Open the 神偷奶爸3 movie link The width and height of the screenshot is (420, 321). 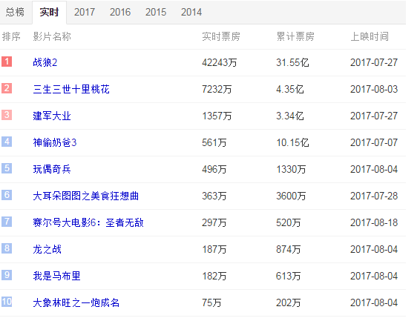pos(55,143)
